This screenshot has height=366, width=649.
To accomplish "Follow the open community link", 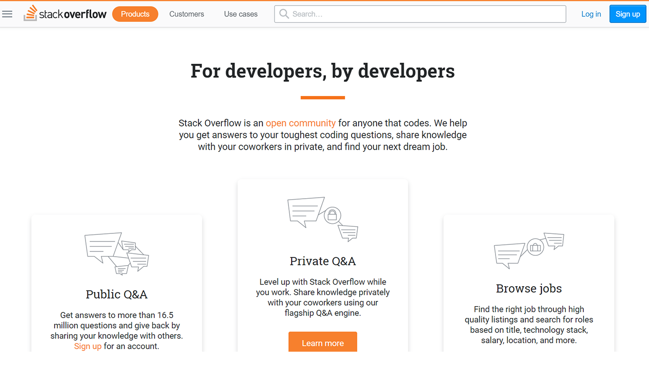I will tap(301, 123).
